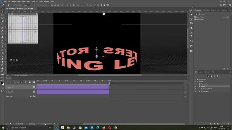
Task: Select the Hand tool in the toolbox
Action: [3, 68]
